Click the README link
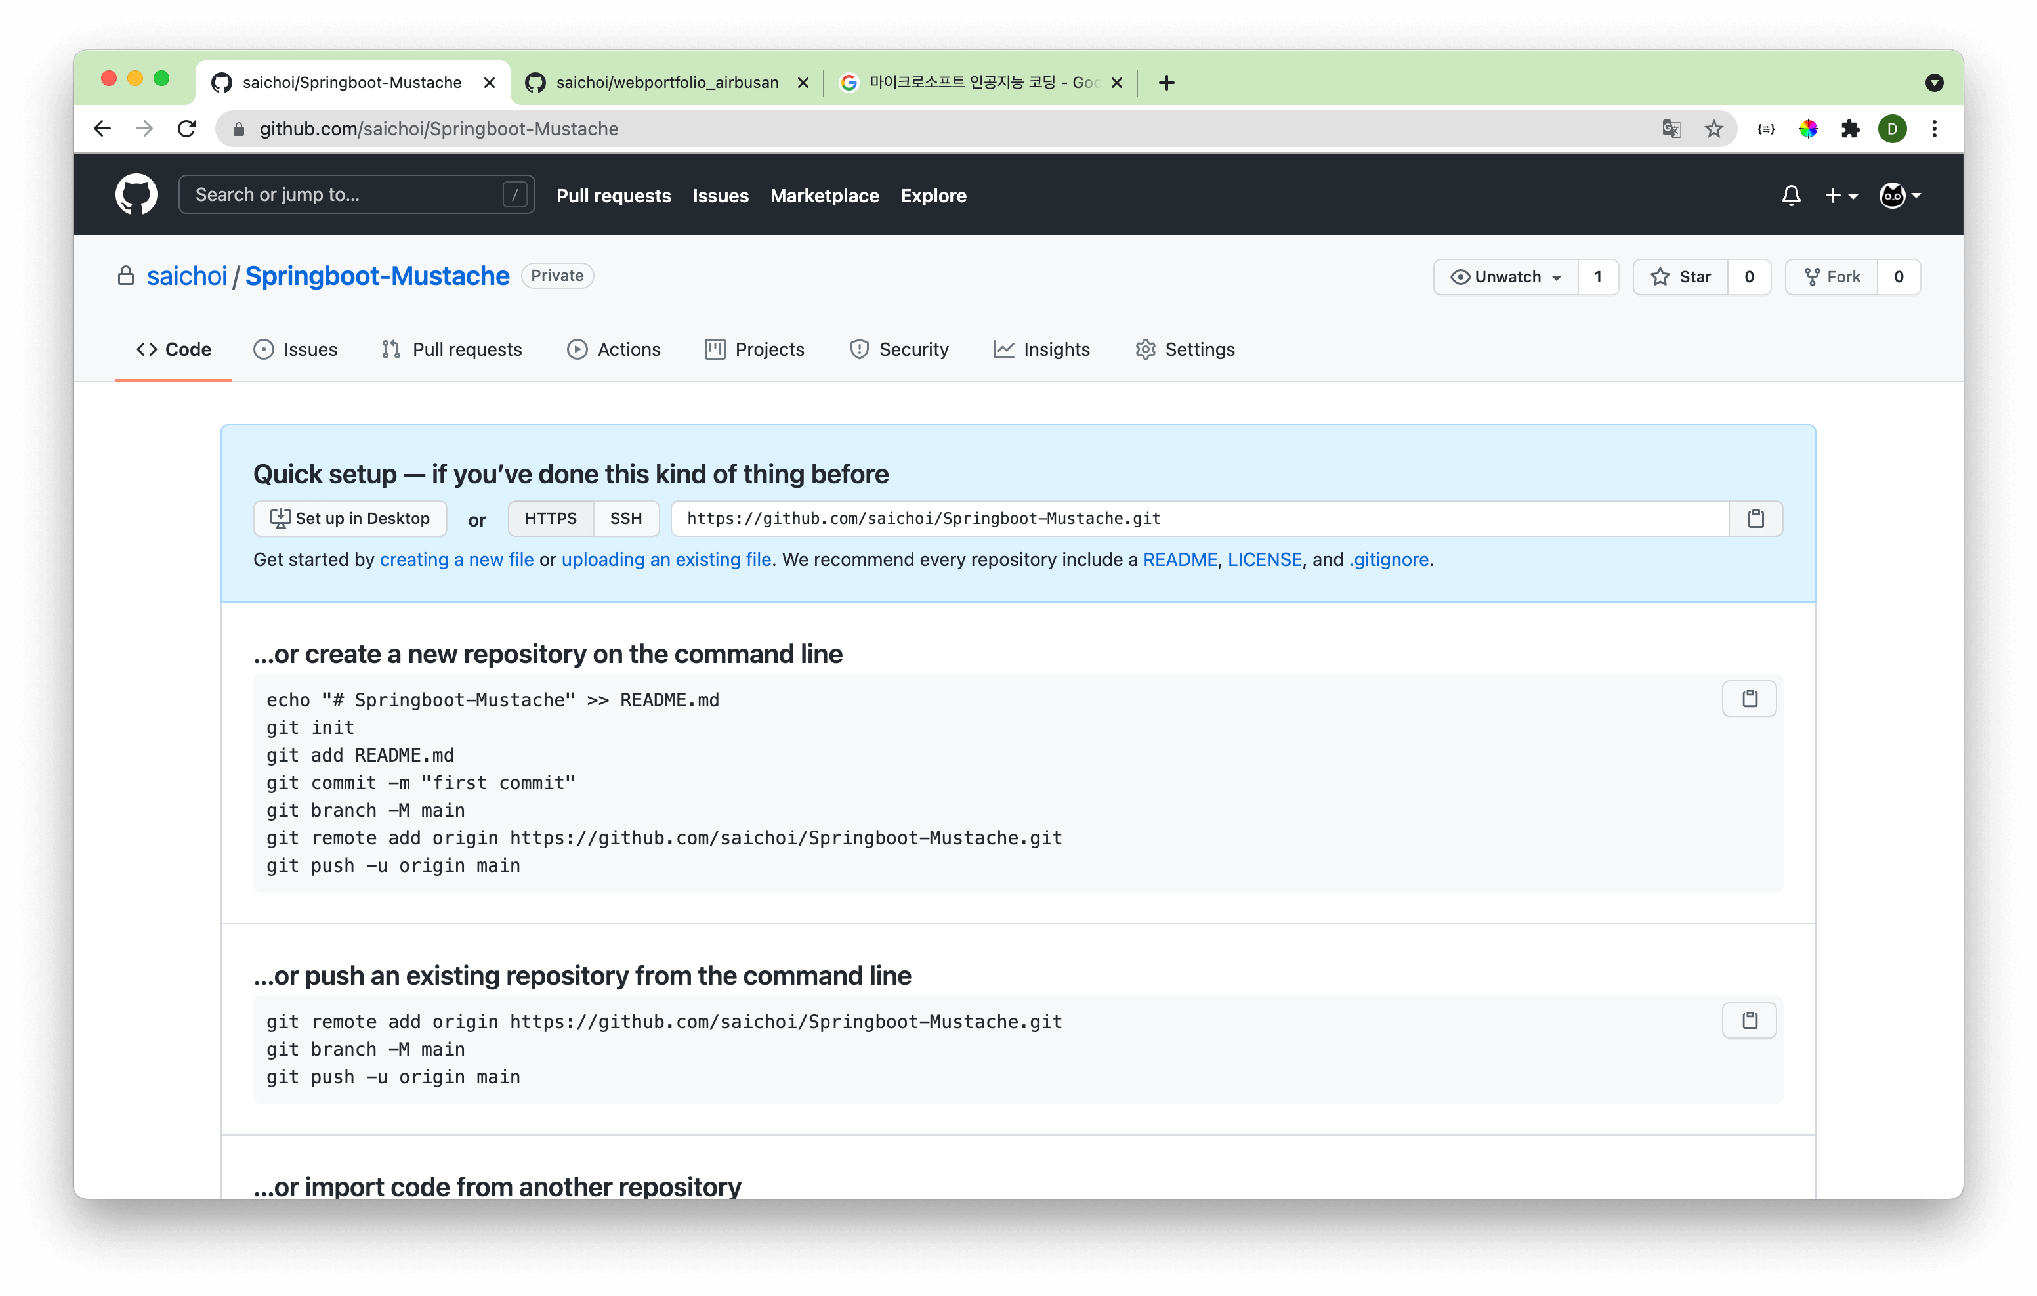The height and width of the screenshot is (1296, 2037). pyautogui.click(x=1180, y=559)
